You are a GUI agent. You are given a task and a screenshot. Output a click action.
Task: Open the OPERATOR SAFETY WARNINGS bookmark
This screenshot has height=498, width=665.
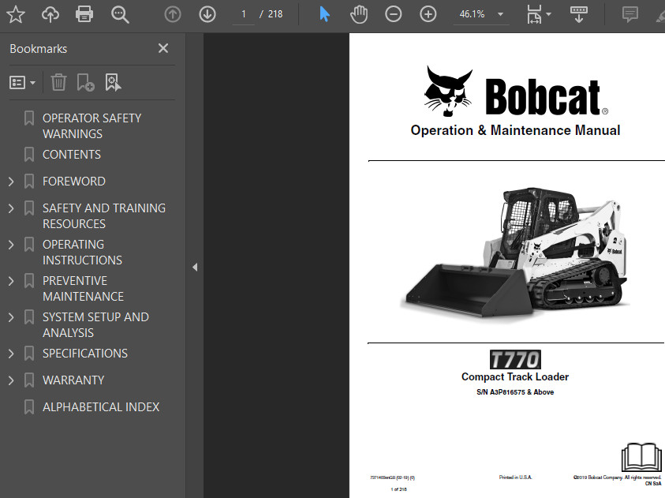pos(92,125)
